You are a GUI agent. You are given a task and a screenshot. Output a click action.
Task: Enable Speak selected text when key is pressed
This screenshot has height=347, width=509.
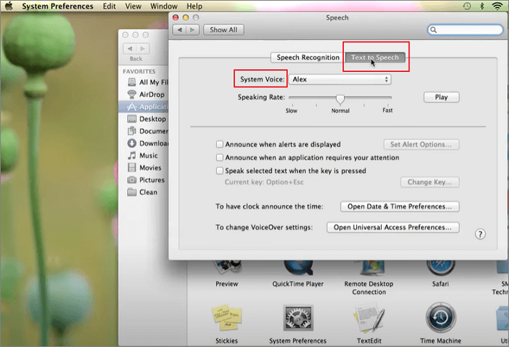(220, 170)
